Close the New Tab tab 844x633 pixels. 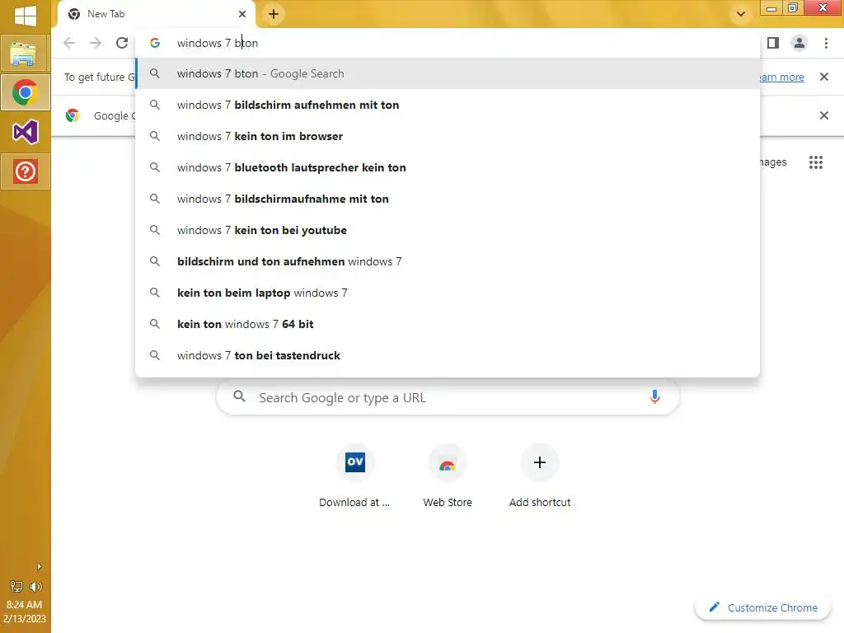[242, 14]
